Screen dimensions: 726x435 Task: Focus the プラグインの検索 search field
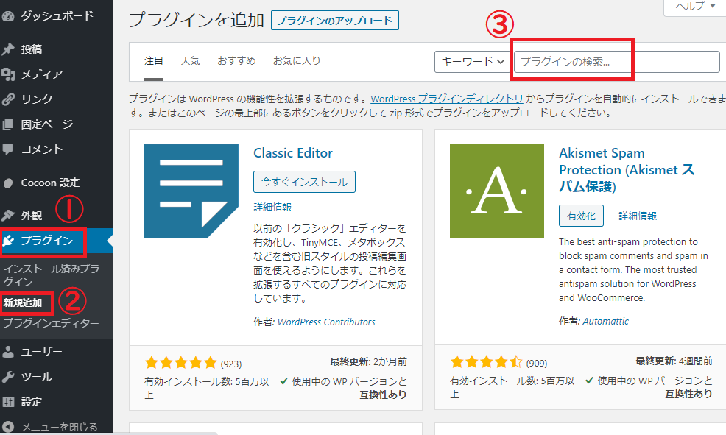617,62
